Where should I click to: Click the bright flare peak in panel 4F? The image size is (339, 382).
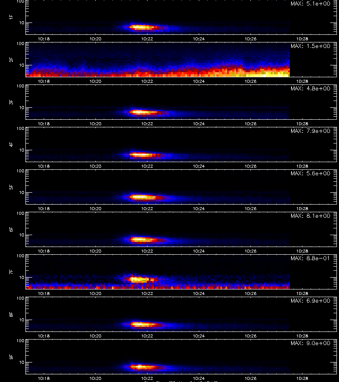click(141, 154)
